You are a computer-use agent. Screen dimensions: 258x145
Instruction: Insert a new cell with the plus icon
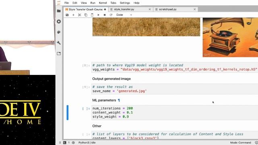click(73, 15)
